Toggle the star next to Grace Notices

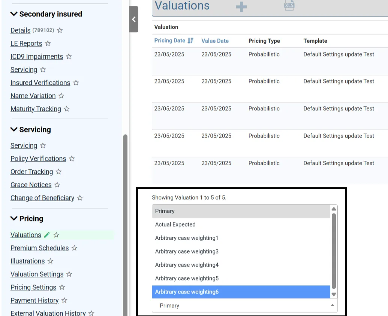(57, 185)
